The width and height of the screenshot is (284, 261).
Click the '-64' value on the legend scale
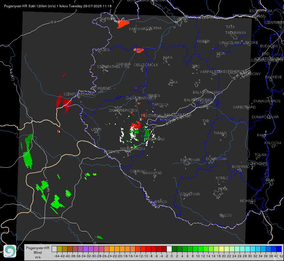pos(57,256)
